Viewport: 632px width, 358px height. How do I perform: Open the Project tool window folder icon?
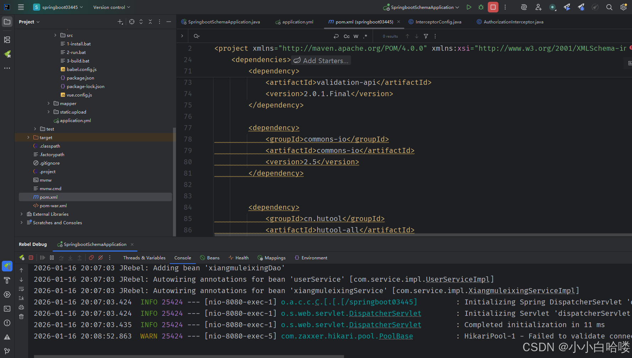[x=7, y=22]
